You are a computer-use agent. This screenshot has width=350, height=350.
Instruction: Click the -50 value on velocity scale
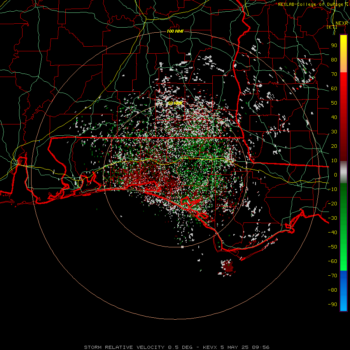click(x=332, y=247)
